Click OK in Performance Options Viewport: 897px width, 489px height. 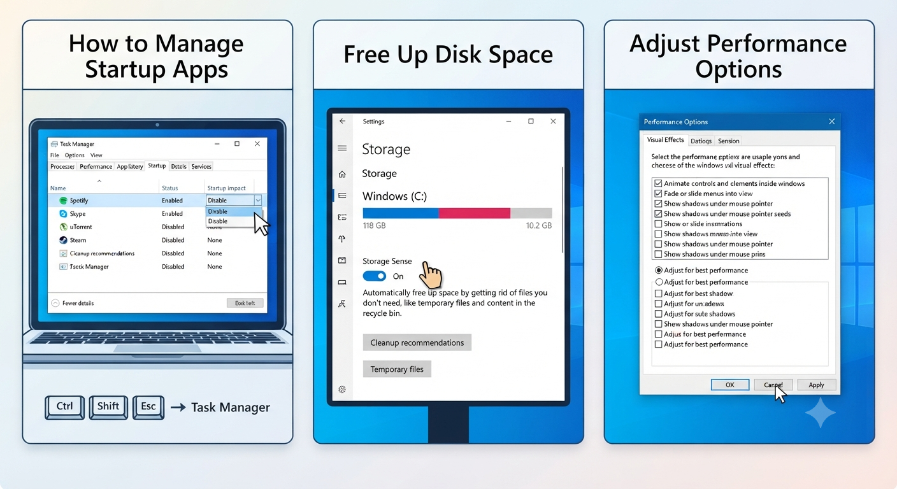(730, 385)
